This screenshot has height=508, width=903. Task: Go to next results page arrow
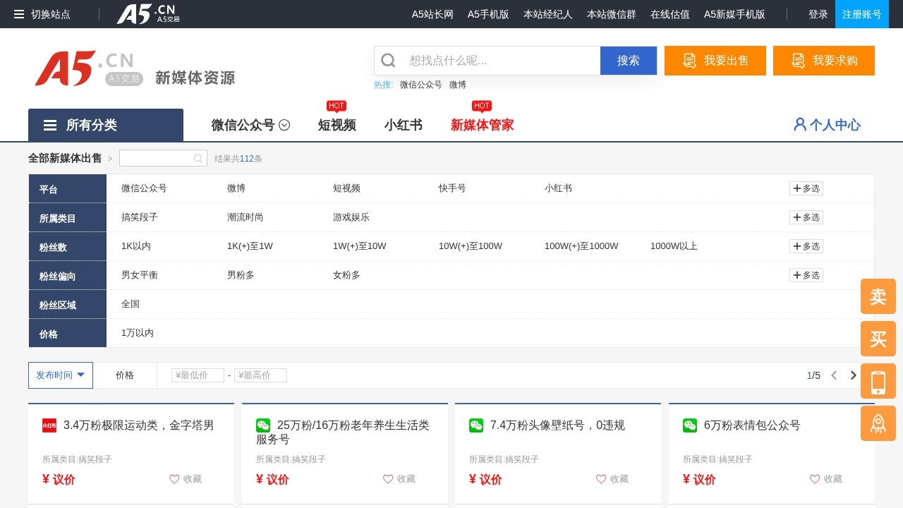coord(853,375)
